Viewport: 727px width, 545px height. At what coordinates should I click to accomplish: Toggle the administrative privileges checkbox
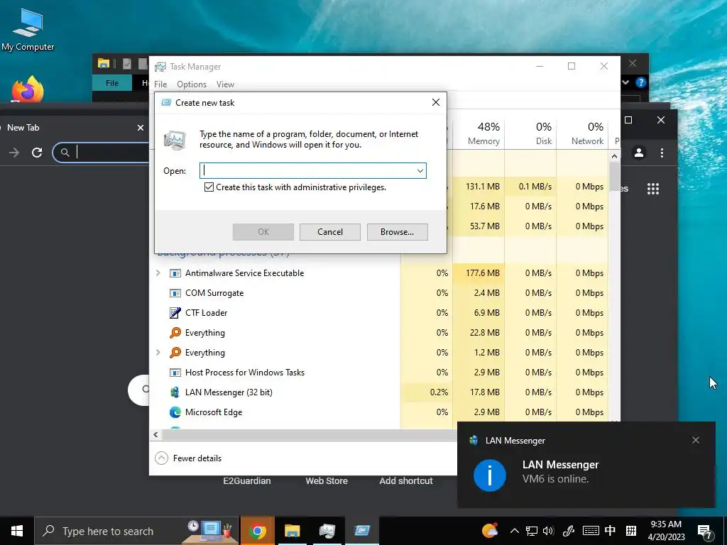(209, 187)
